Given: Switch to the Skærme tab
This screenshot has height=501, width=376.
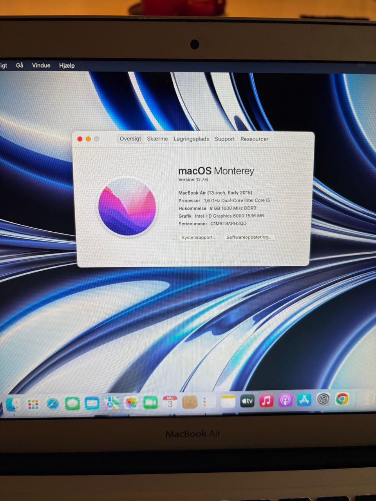Looking at the screenshot, I should [x=157, y=139].
